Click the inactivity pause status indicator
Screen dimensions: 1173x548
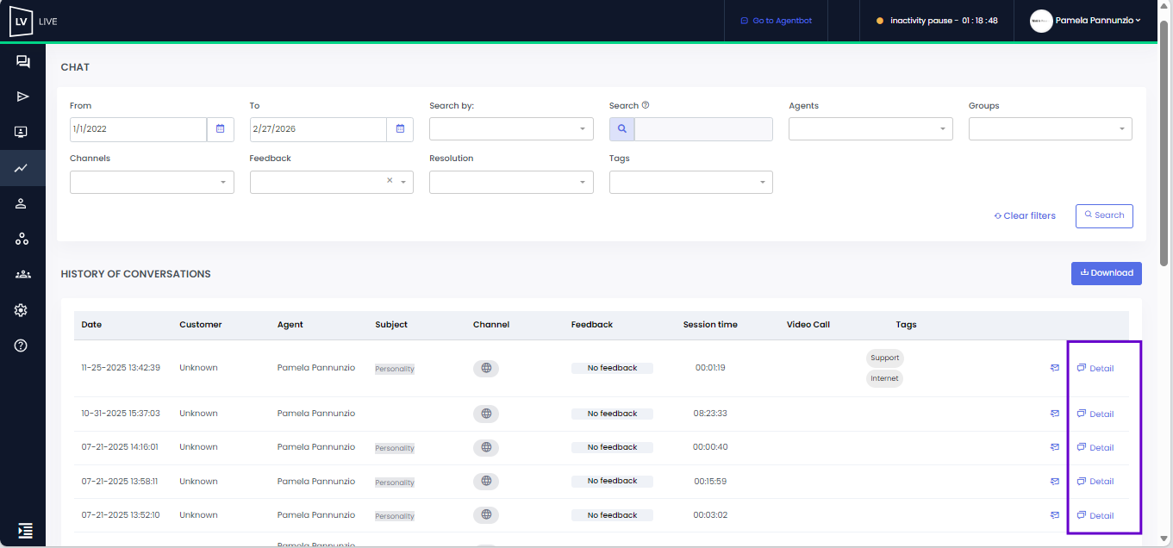tap(937, 21)
